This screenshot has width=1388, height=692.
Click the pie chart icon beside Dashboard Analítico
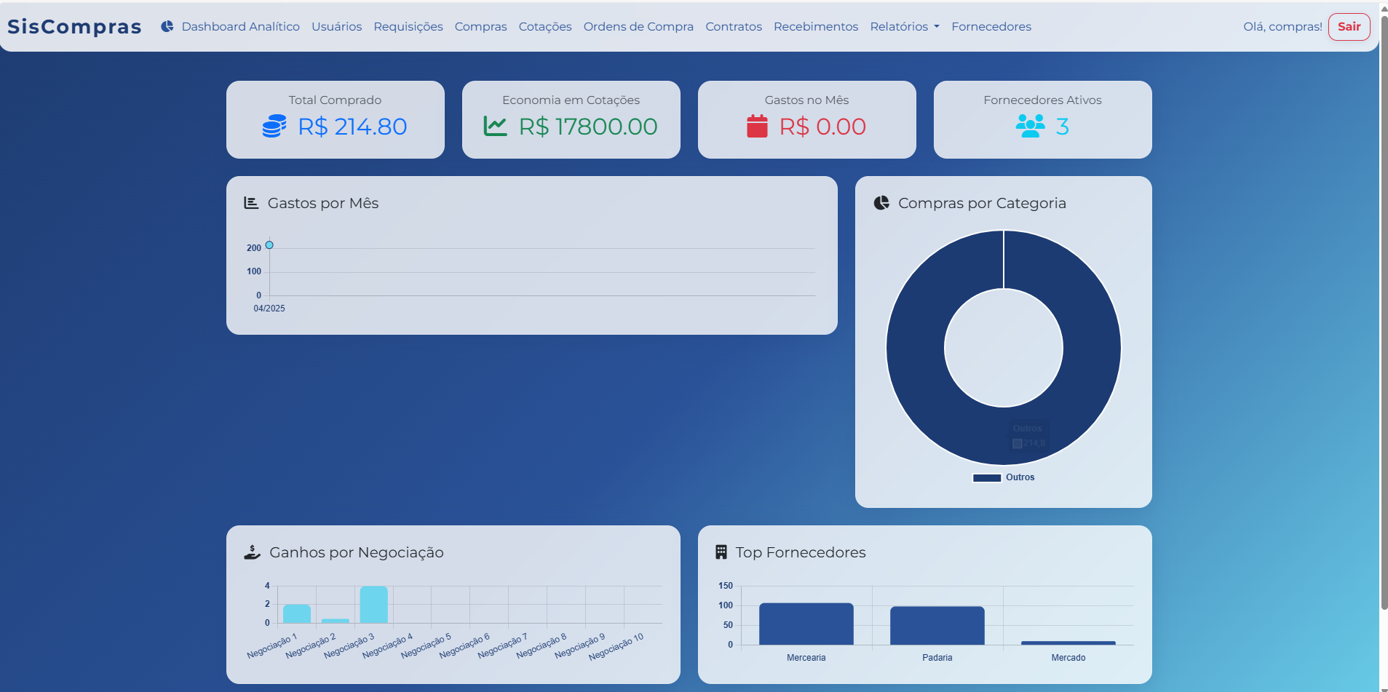(x=167, y=26)
